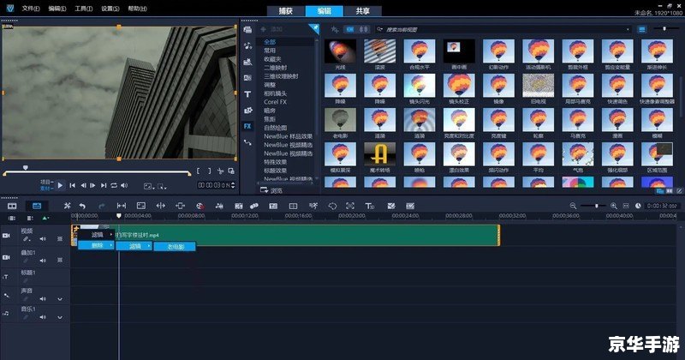Expand the second-level 滤镜 submenu
685x360 pixels.
coord(134,246)
